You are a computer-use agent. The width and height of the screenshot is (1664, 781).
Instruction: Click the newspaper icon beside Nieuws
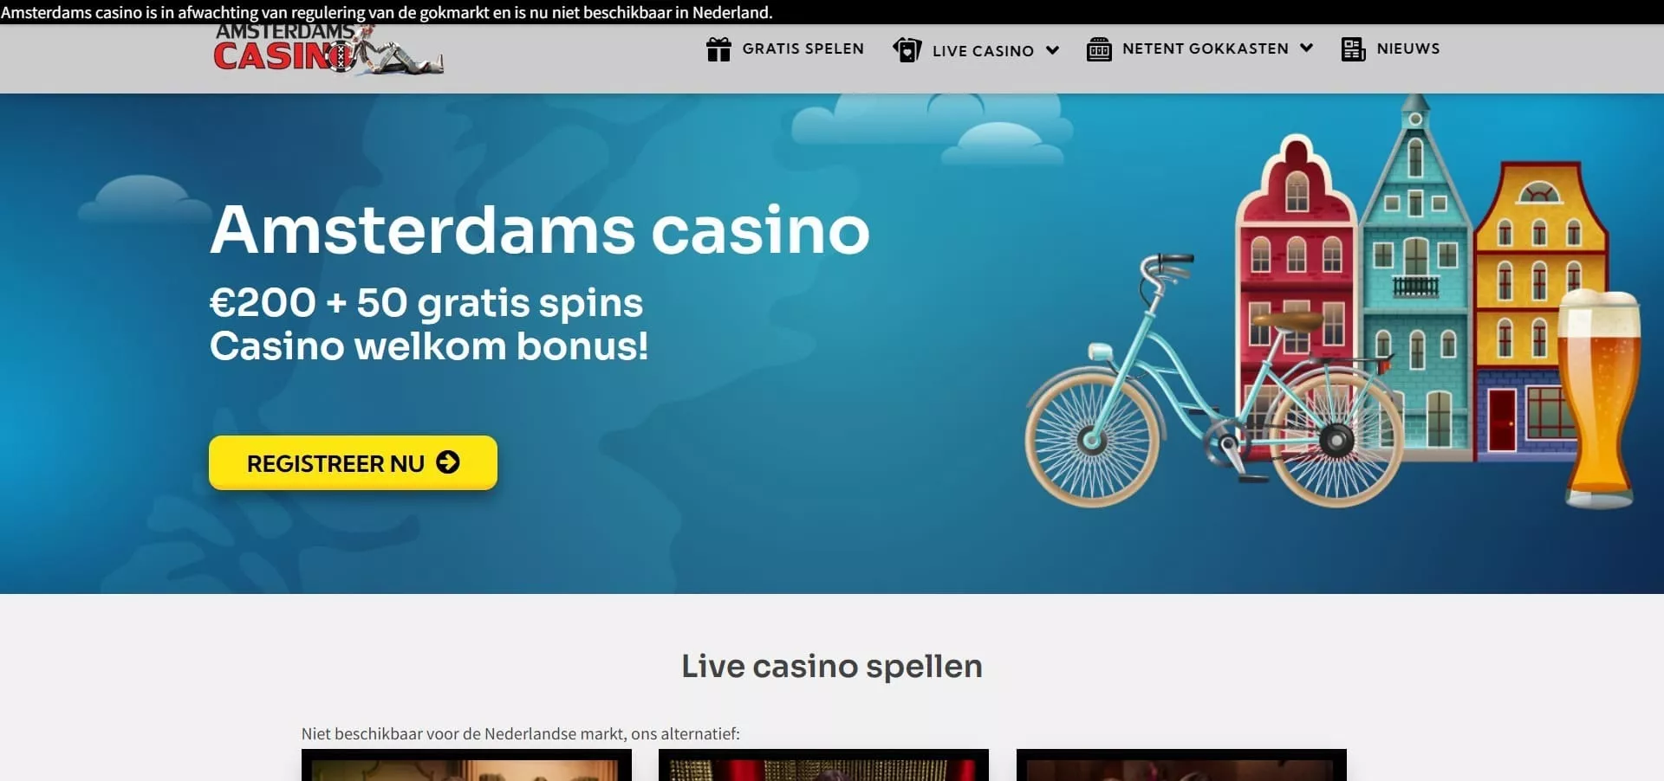(1353, 49)
